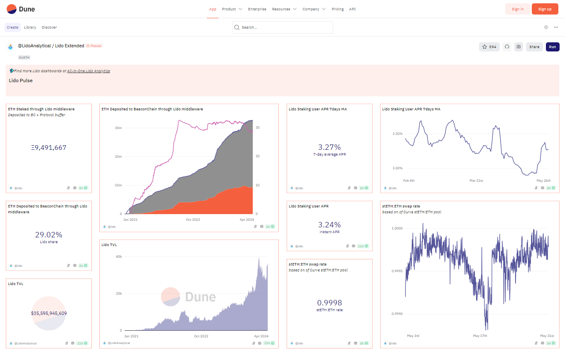Open @lido author link on Ξ9,491,667 card
Viewport: 565px width, 356px height.
18,188
